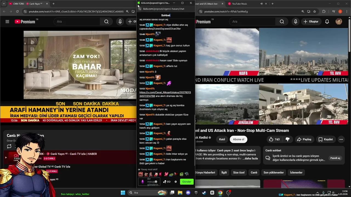Start voice search in right YouTube window
The height and width of the screenshot is (197, 351).
(x=295, y=22)
